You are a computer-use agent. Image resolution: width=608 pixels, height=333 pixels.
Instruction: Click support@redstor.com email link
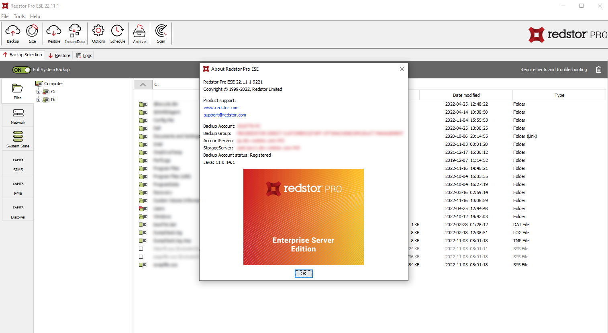(224, 115)
